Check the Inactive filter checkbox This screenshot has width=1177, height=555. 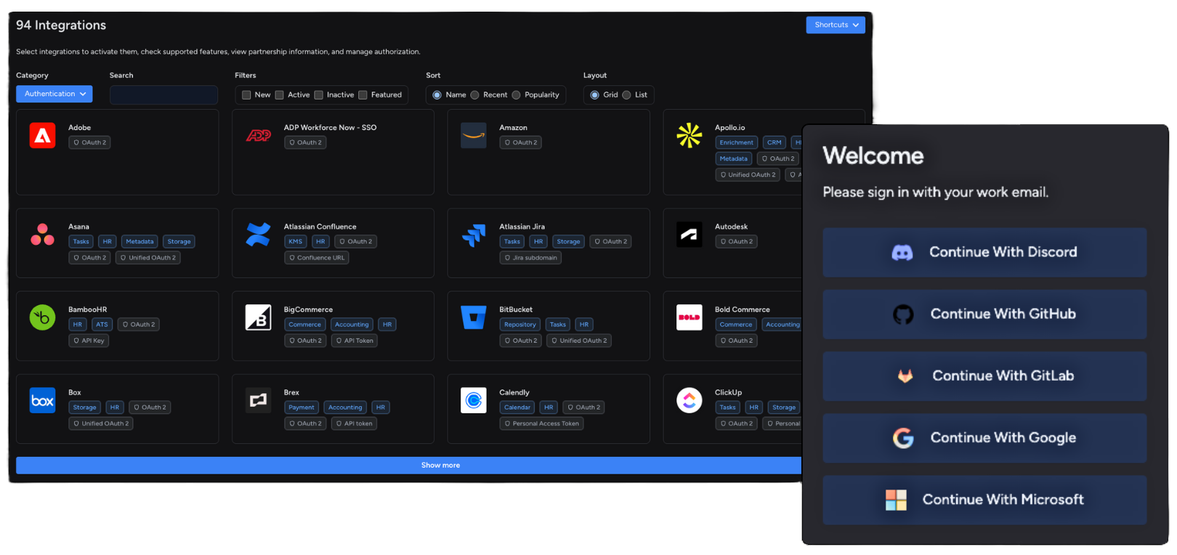[x=318, y=95]
